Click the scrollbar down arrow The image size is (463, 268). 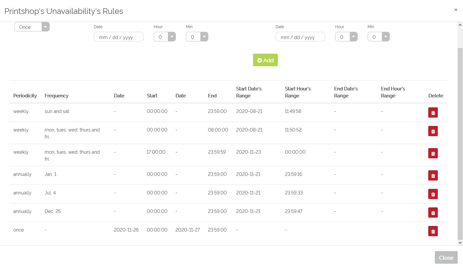tap(460, 243)
